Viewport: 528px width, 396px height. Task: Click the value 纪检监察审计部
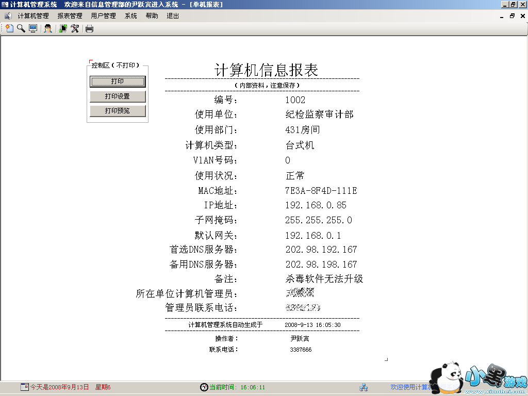point(319,114)
